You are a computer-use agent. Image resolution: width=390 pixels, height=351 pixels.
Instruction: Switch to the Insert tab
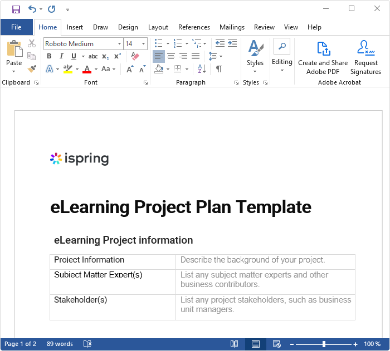tap(75, 27)
